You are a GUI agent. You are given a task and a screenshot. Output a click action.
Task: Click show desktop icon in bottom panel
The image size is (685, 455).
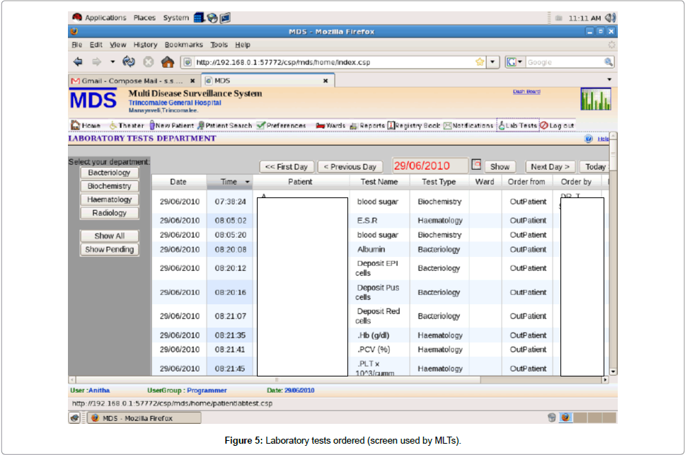[x=75, y=418]
